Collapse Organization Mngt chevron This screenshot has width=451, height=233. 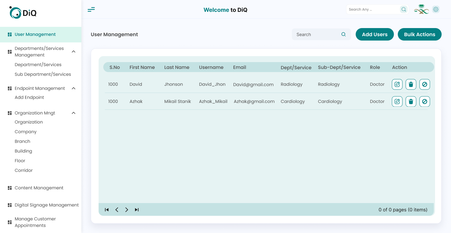(x=74, y=113)
